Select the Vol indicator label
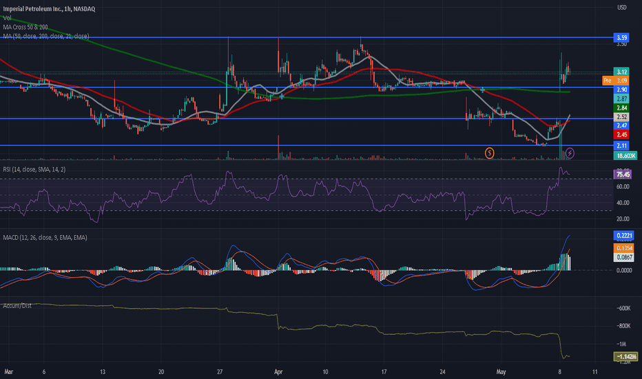The image size is (642, 379). (x=7, y=18)
